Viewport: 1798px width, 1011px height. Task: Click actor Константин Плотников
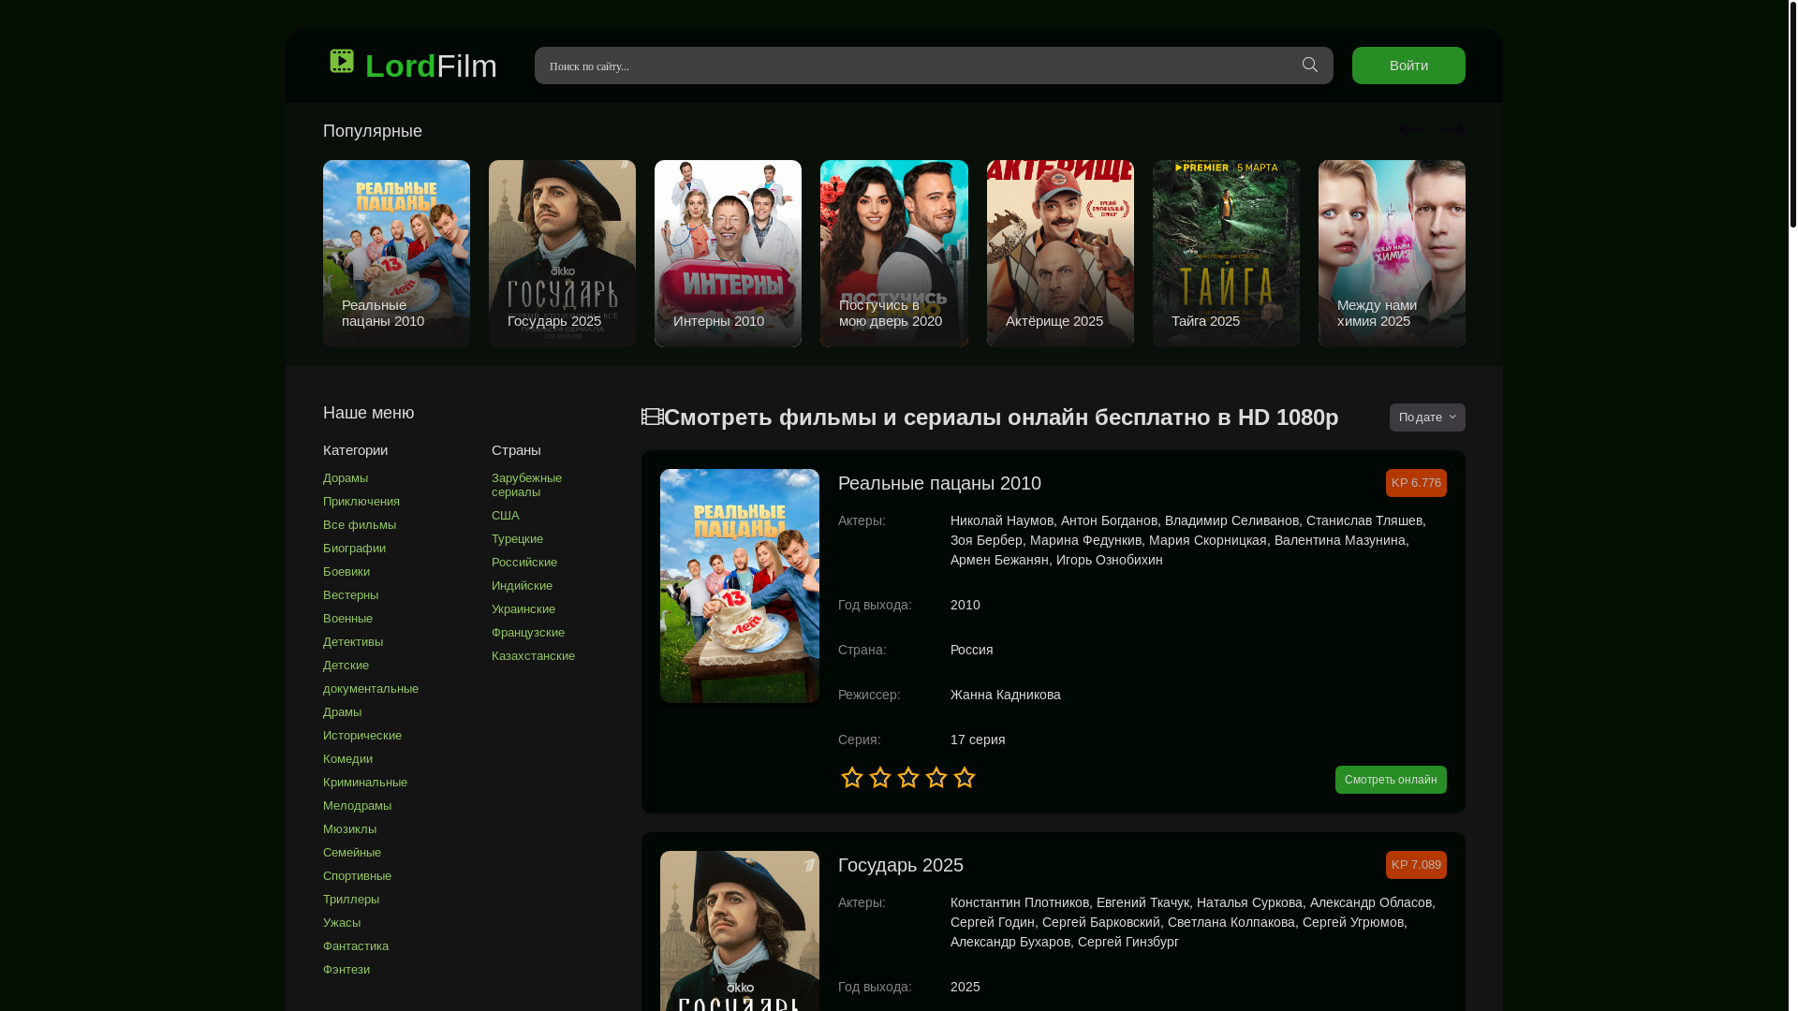(1020, 902)
